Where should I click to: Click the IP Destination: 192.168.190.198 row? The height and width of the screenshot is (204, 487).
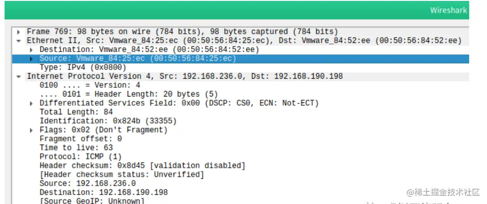click(x=103, y=193)
